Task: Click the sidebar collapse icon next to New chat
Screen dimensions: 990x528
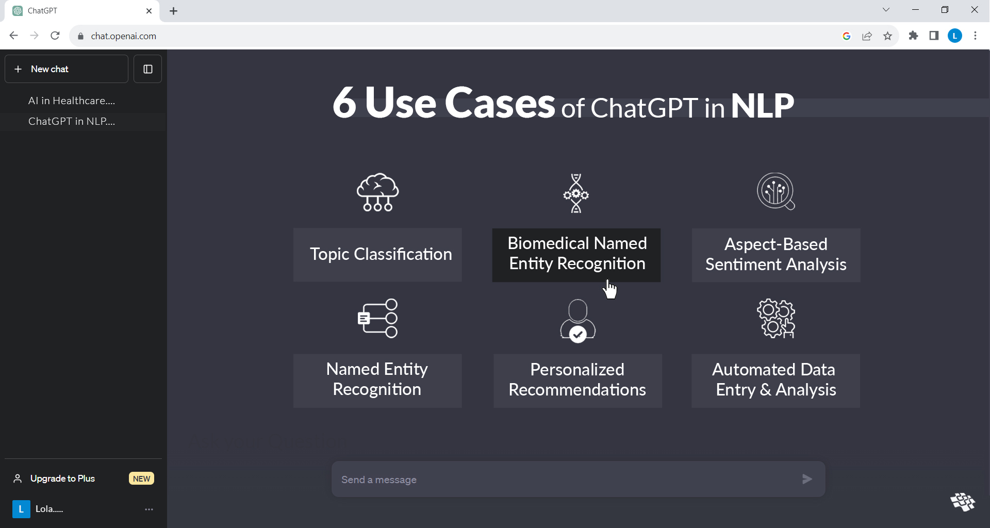Action: (147, 69)
